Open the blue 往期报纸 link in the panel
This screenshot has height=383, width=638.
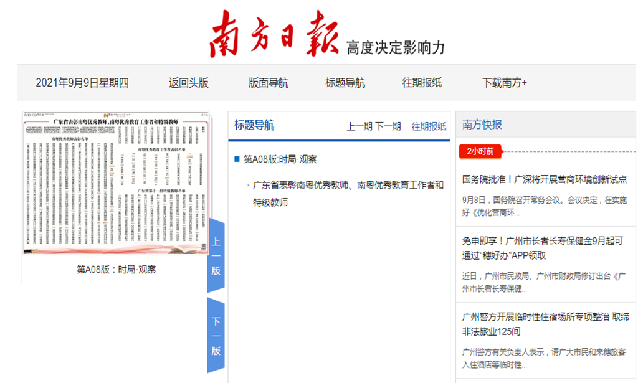click(429, 126)
